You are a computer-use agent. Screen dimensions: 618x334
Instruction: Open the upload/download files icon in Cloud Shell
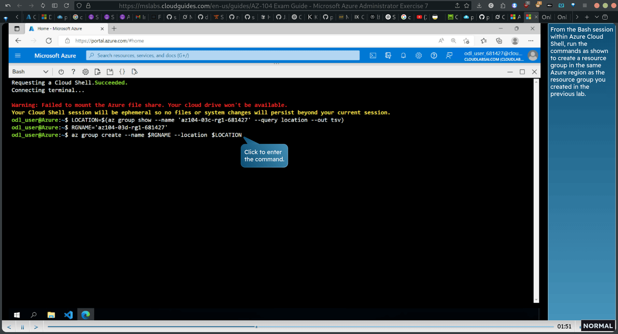pos(97,72)
